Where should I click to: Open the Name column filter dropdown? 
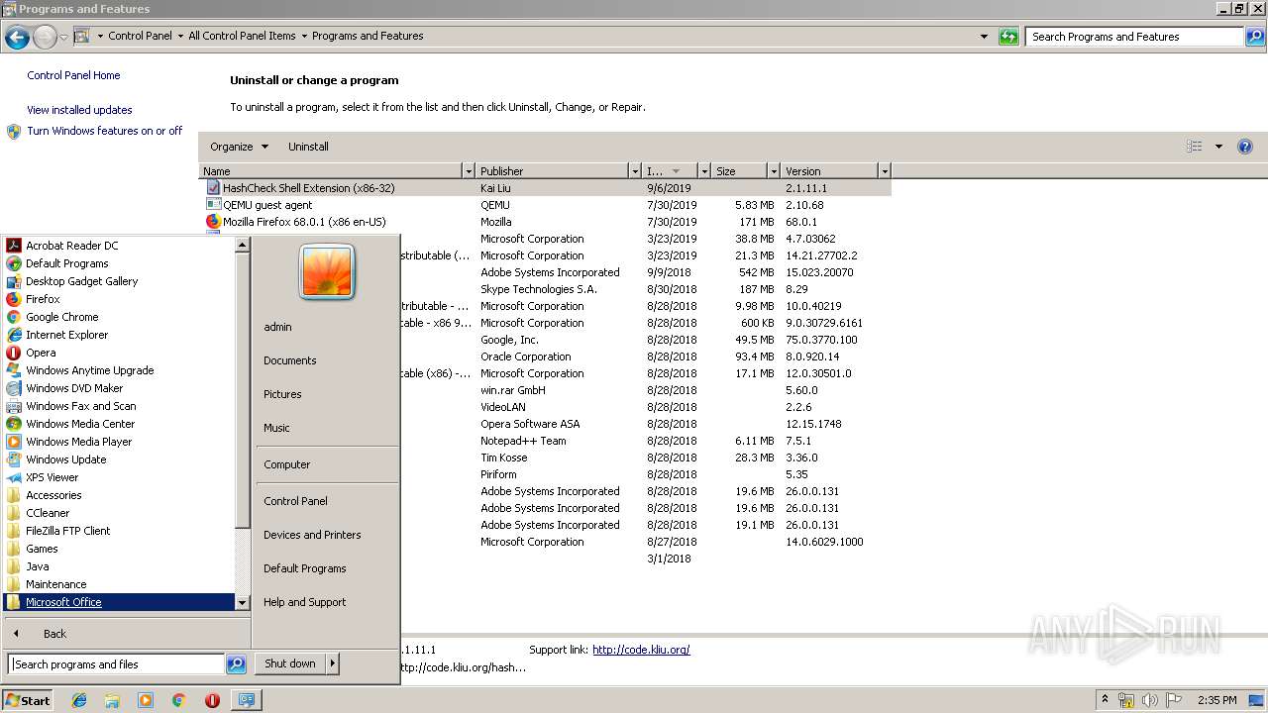click(x=469, y=171)
